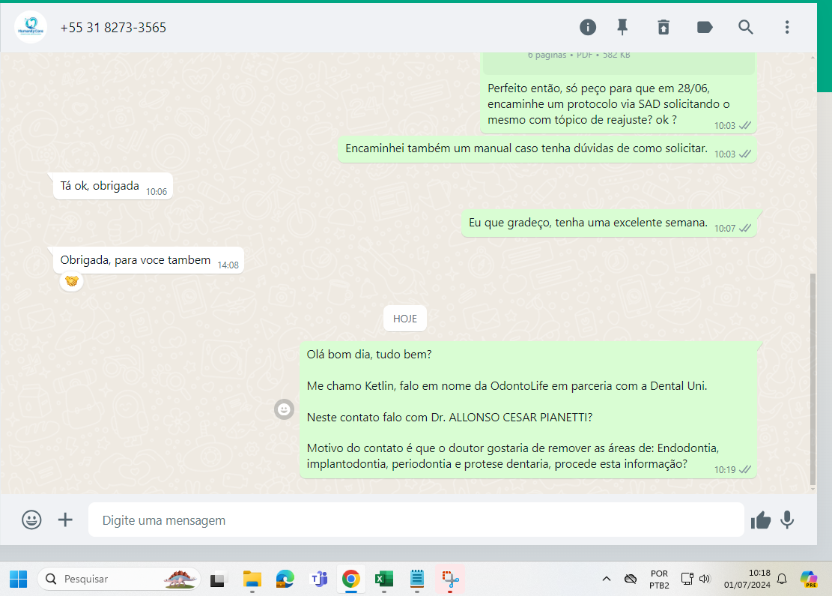Open the network status tray icon
832x596 pixels.
coord(687,579)
